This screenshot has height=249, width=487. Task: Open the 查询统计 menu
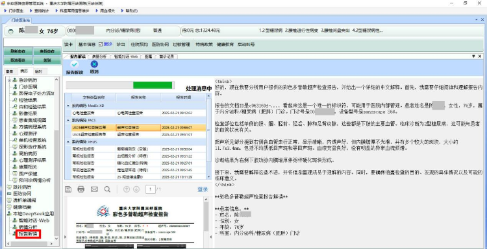coord(42,11)
